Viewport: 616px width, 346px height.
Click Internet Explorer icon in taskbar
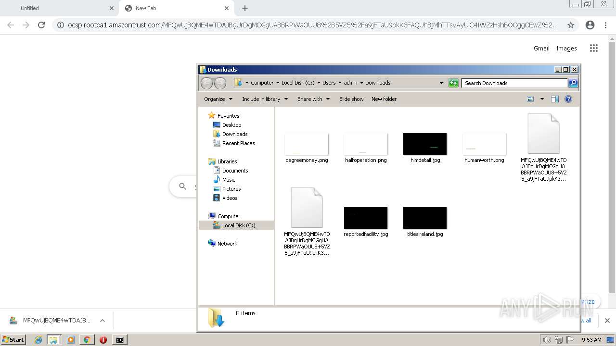click(38, 340)
